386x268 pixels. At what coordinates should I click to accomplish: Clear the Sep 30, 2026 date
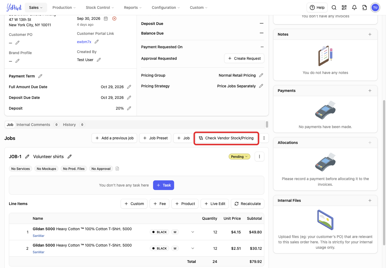point(114,18)
